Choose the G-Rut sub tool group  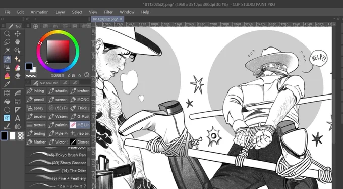click(80, 116)
